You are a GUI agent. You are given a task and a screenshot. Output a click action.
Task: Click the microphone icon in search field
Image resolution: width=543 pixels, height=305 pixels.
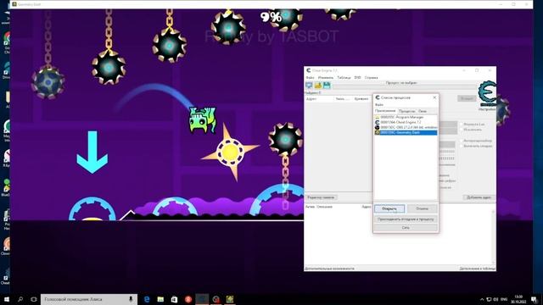point(131,299)
